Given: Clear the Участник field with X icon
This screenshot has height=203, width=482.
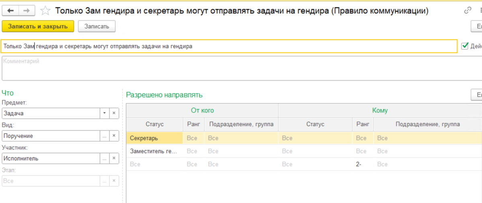Looking at the screenshot, I should click(114, 158).
